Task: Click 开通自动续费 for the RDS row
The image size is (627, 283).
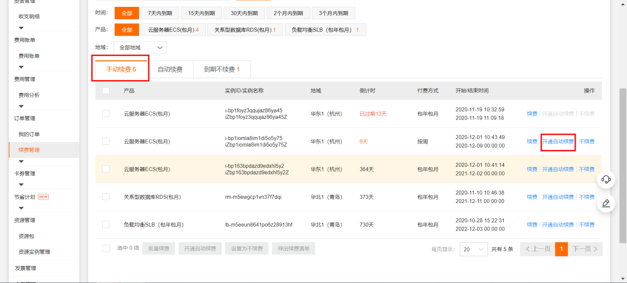Action: [x=558, y=197]
